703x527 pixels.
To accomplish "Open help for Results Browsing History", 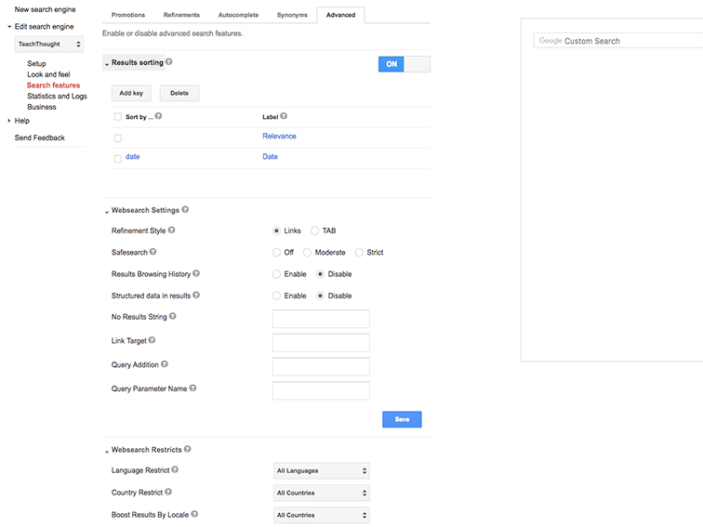I will 196,274.
